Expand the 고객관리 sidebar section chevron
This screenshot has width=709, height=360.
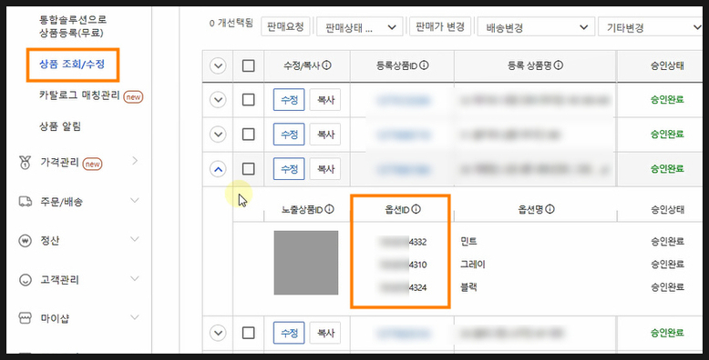[x=135, y=278]
